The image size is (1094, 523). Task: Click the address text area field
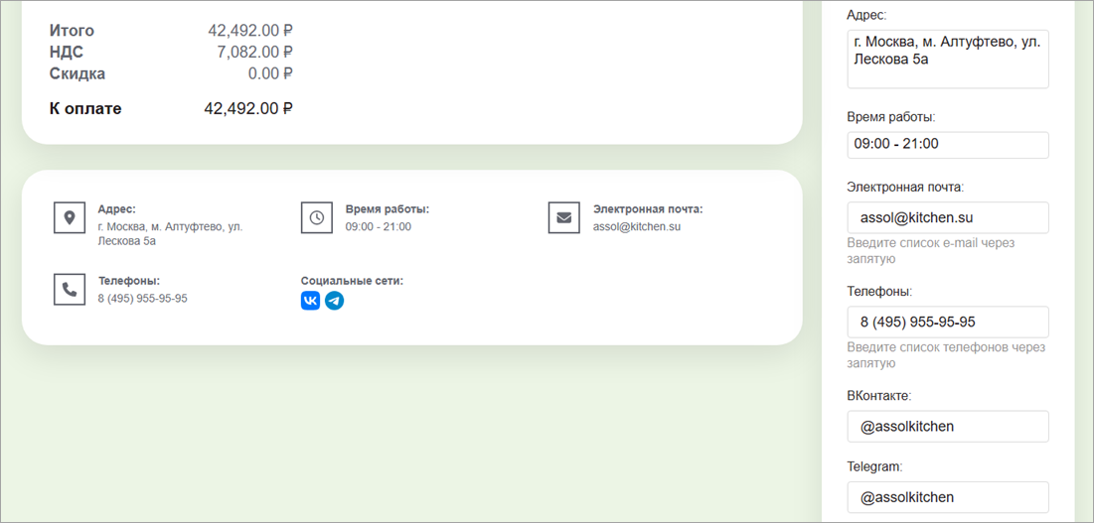point(947,59)
